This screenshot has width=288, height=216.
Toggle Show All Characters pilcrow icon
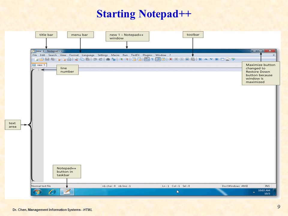pyautogui.click(x=152, y=59)
